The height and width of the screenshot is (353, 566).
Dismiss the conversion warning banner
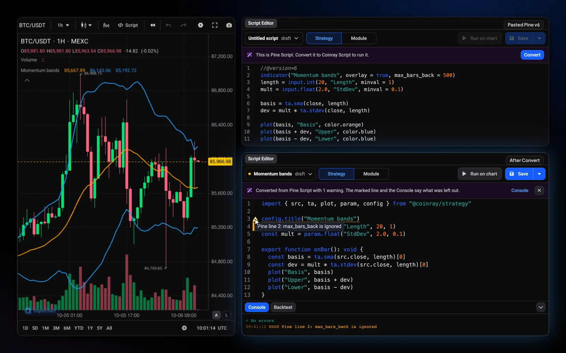[539, 190]
